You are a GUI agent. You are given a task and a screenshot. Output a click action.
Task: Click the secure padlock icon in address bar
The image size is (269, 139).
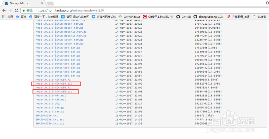click(x=24, y=10)
